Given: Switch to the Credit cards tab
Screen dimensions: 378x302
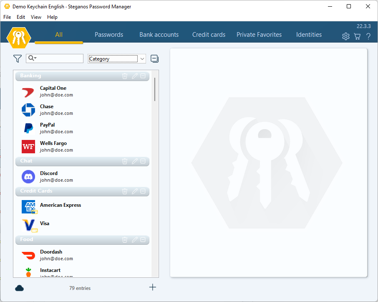Looking at the screenshot, I should 209,35.
